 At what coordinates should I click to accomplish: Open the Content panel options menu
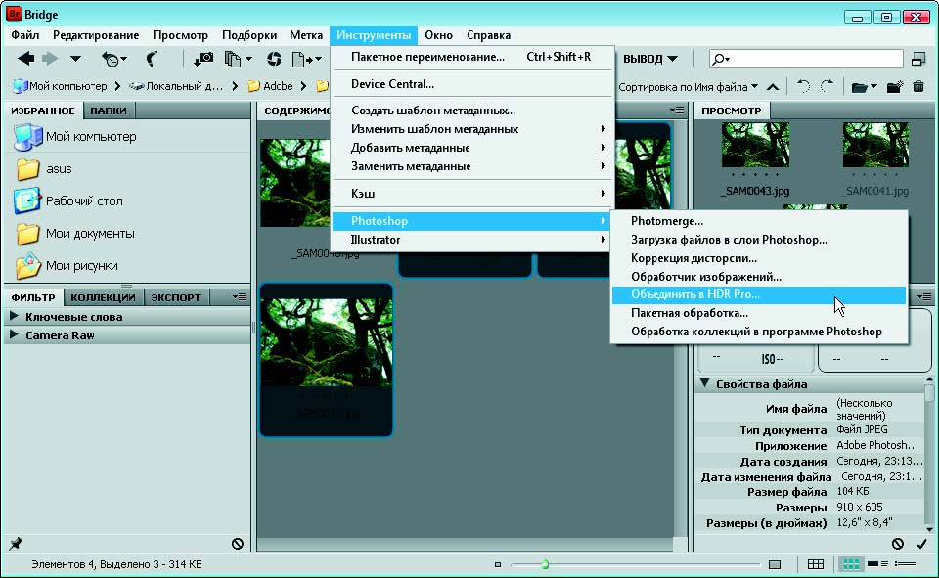(x=677, y=111)
